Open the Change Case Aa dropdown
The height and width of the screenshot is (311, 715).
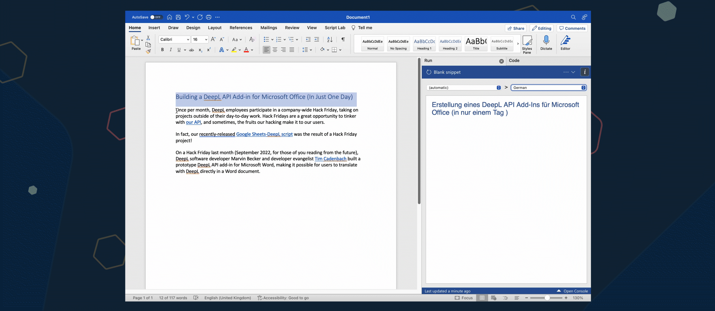237,39
